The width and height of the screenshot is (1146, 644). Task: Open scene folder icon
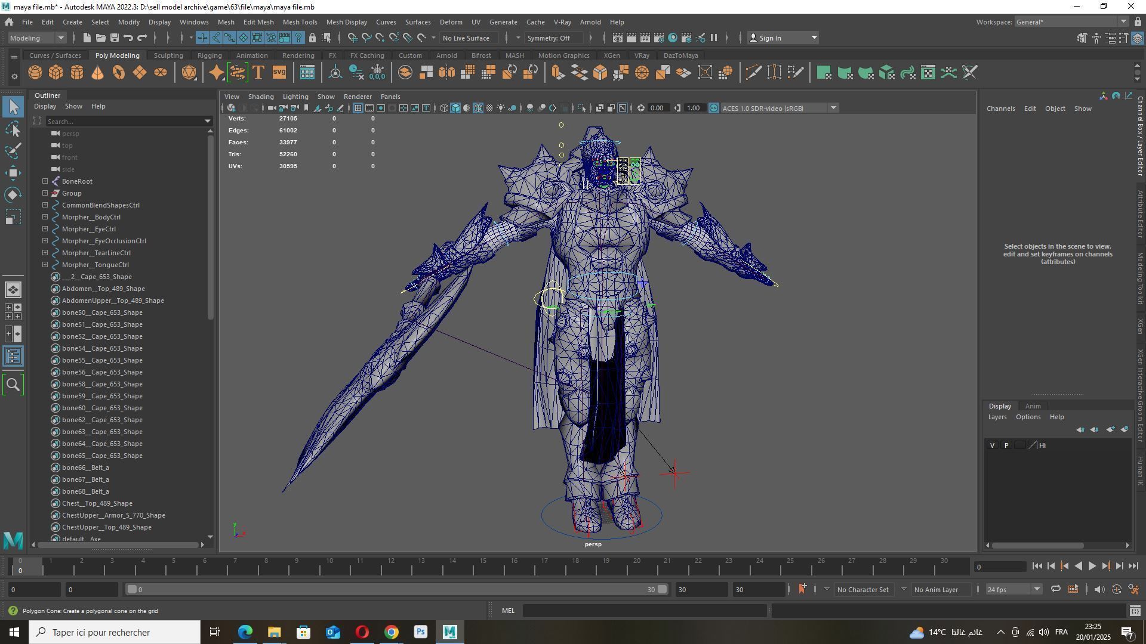100,38
